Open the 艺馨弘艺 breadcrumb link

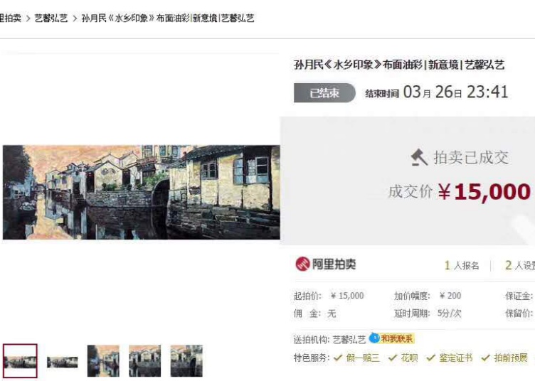pyautogui.click(x=51, y=18)
